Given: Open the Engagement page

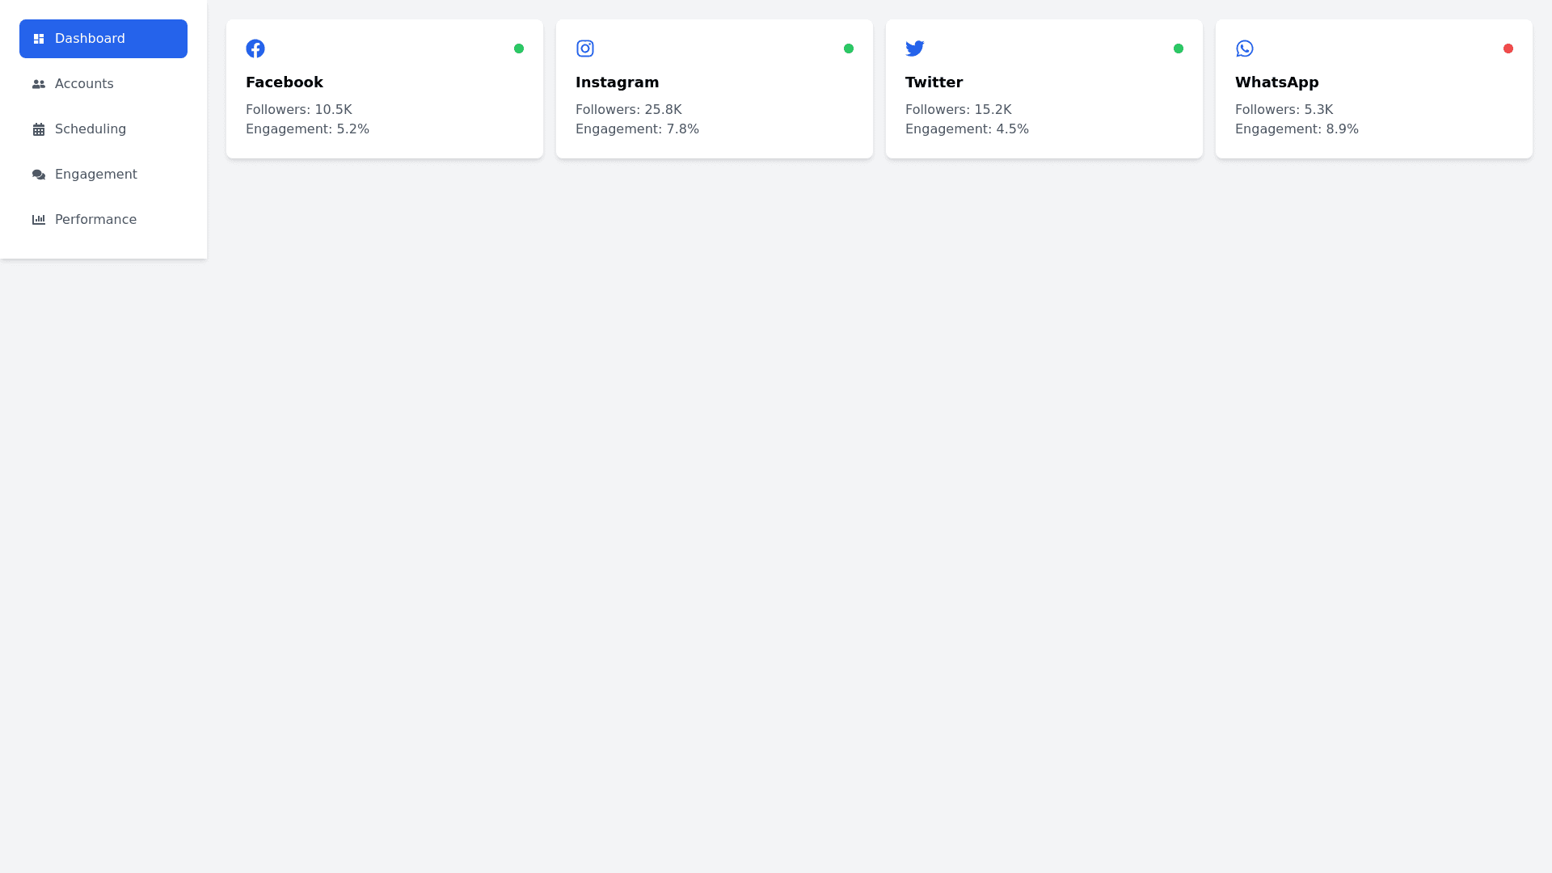Looking at the screenshot, I should tap(95, 175).
